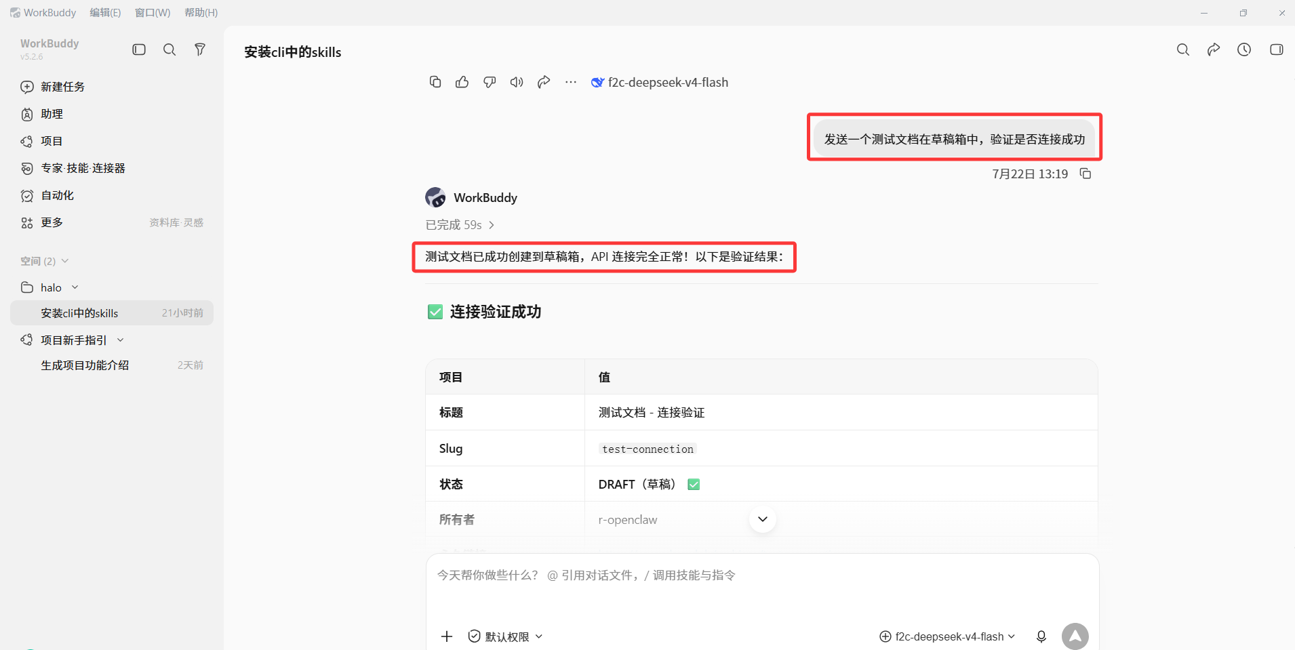Open more actions ellipsis menu
The image size is (1295, 650).
click(571, 82)
